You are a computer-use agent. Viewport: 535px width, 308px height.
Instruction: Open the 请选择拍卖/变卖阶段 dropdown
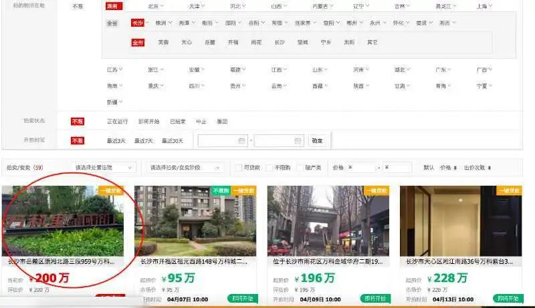(183, 168)
